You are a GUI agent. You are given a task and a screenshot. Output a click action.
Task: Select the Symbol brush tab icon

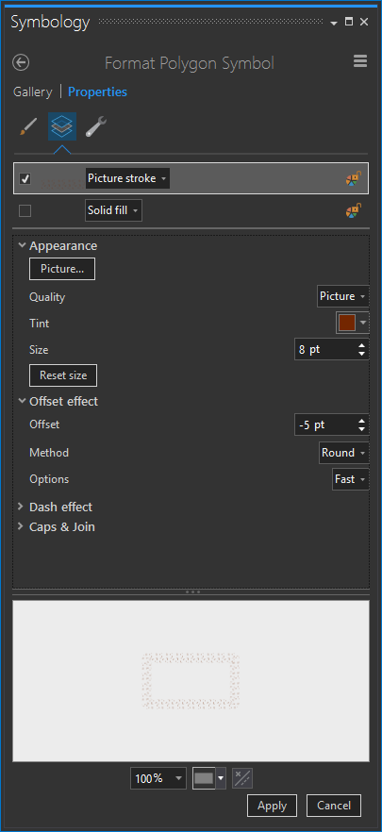point(27,126)
